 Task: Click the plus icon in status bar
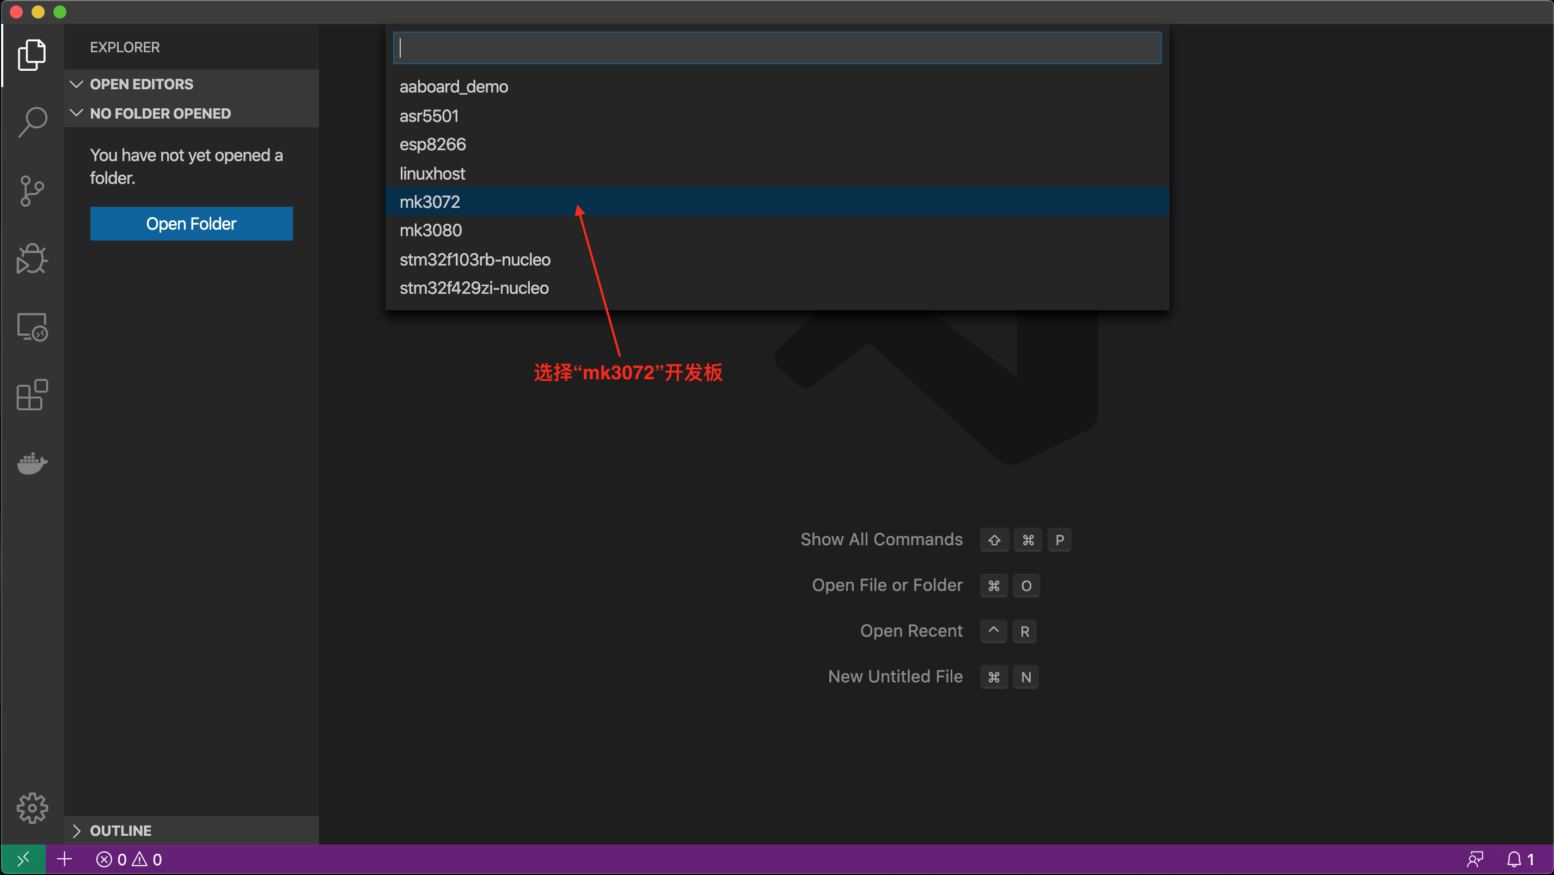click(65, 859)
